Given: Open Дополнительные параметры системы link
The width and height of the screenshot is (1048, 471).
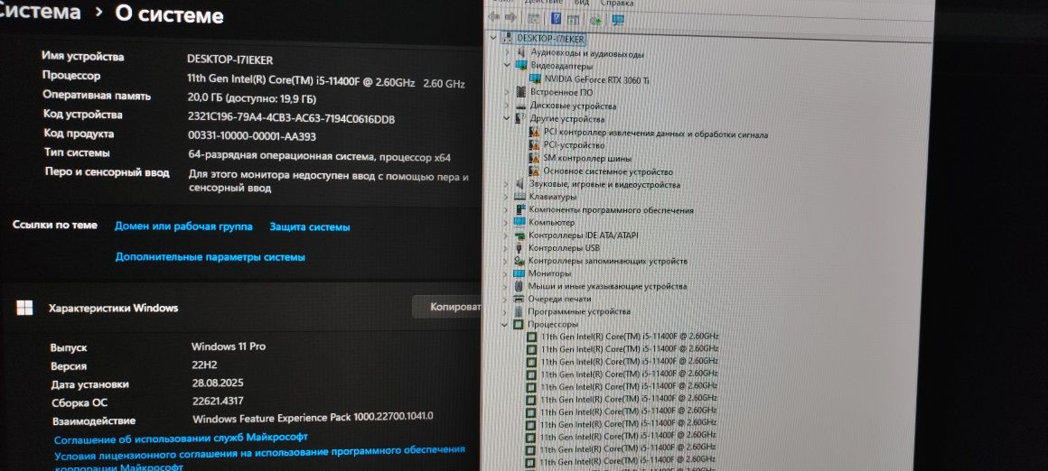Looking at the screenshot, I should point(211,257).
